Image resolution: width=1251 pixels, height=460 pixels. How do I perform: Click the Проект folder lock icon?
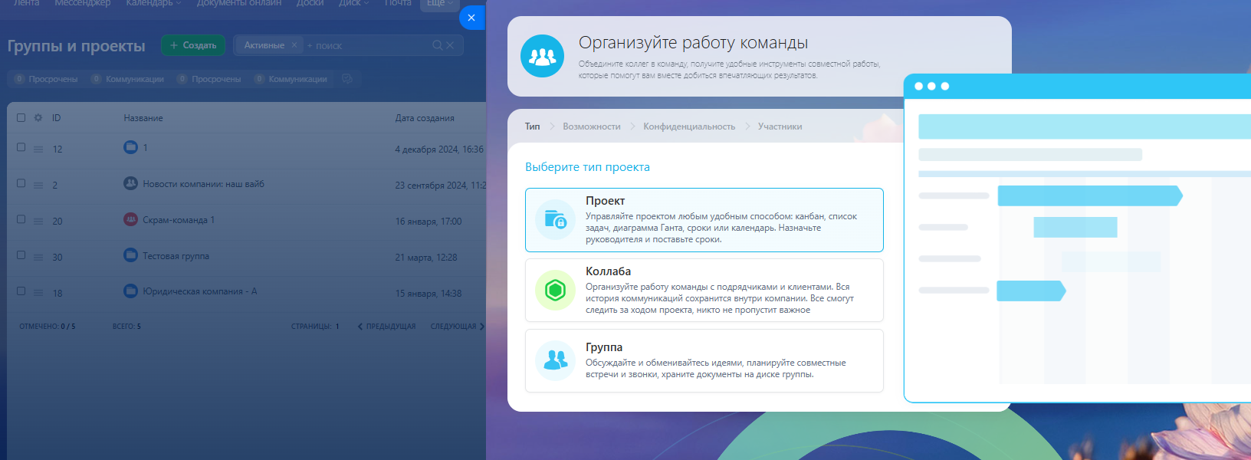pyautogui.click(x=555, y=220)
